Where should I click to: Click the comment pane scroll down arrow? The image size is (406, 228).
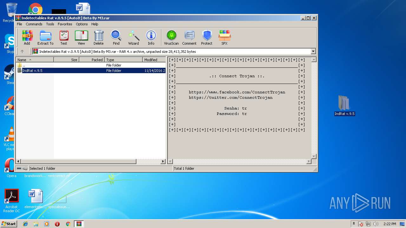click(x=314, y=156)
